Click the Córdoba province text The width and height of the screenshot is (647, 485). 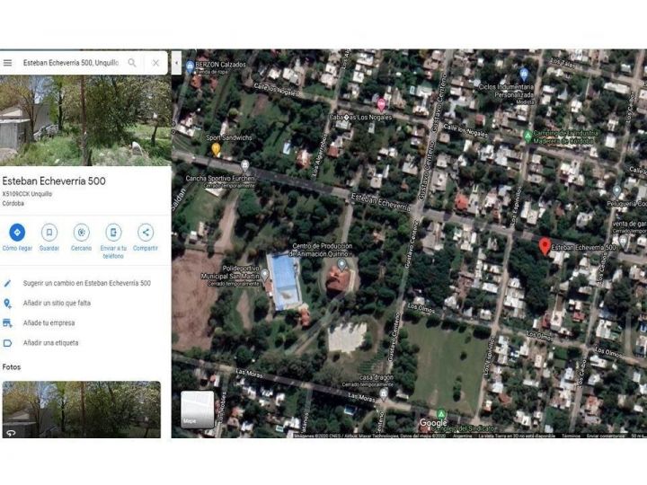tap(13, 203)
